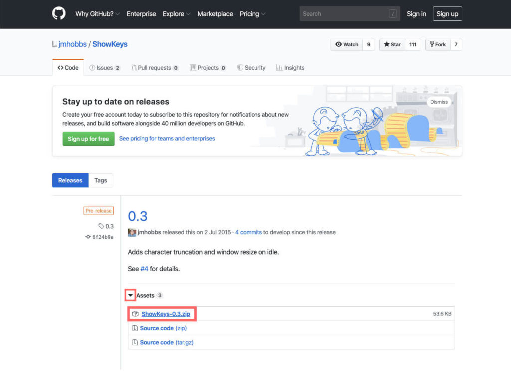
Task: Go to the Security tab
Action: point(252,68)
